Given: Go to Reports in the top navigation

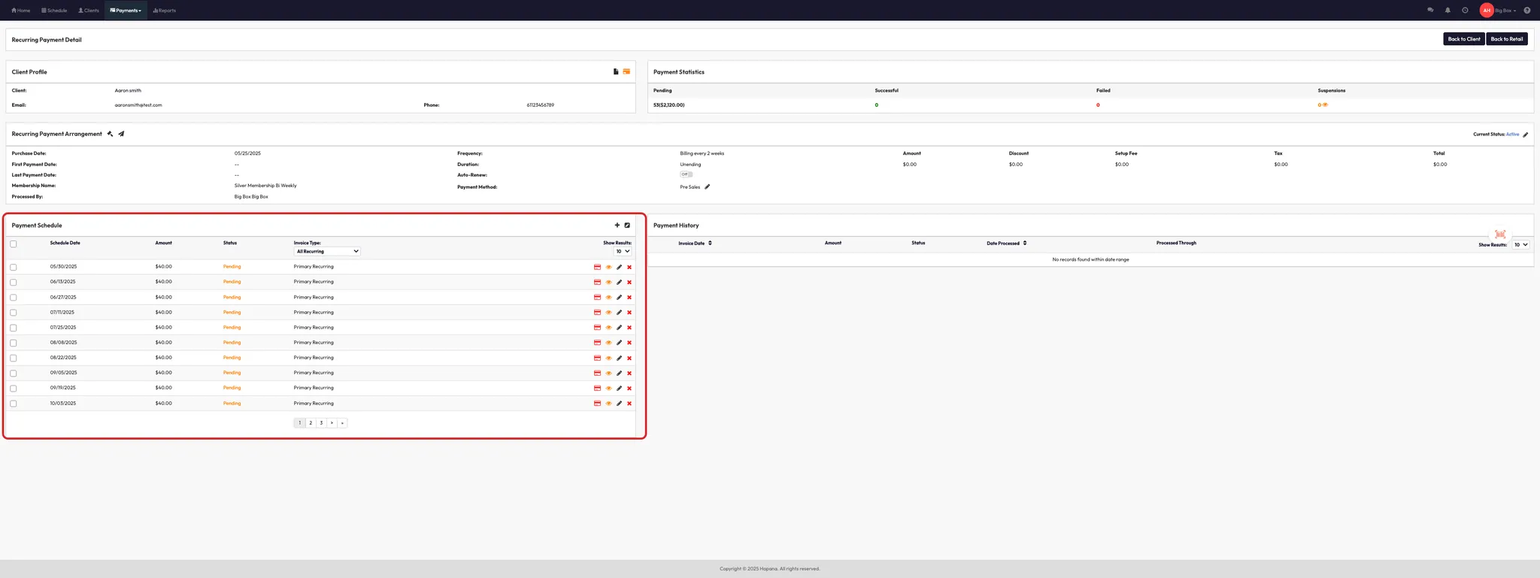Looking at the screenshot, I should point(165,11).
